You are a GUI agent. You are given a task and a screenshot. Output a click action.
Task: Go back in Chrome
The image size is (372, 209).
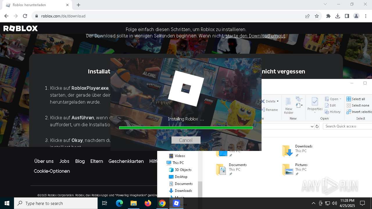[x=6, y=16]
